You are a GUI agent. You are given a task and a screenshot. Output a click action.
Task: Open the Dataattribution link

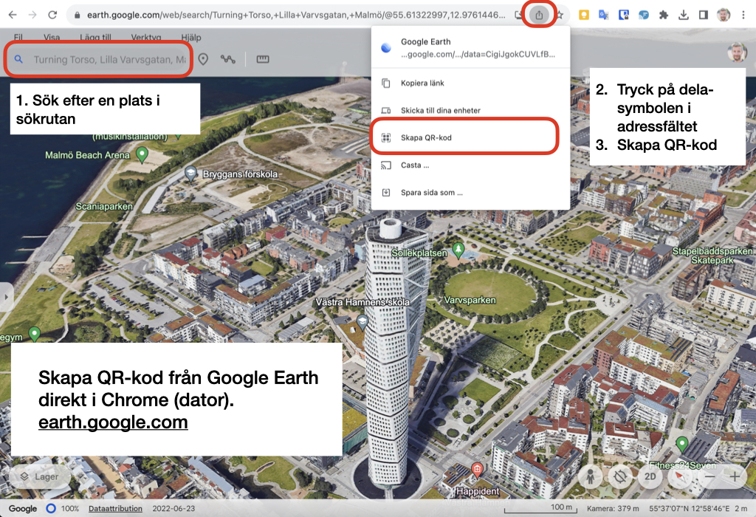click(115, 508)
